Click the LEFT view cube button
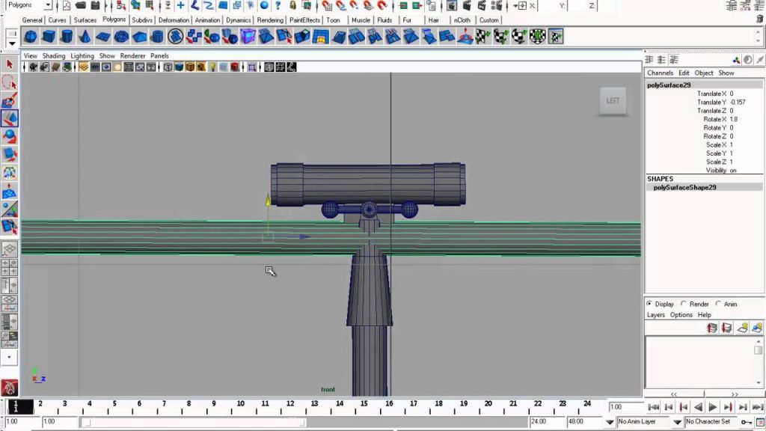The width and height of the screenshot is (766, 431). pyautogui.click(x=613, y=101)
